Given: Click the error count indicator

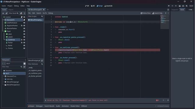Looking at the screenshot, I should 157,100.
